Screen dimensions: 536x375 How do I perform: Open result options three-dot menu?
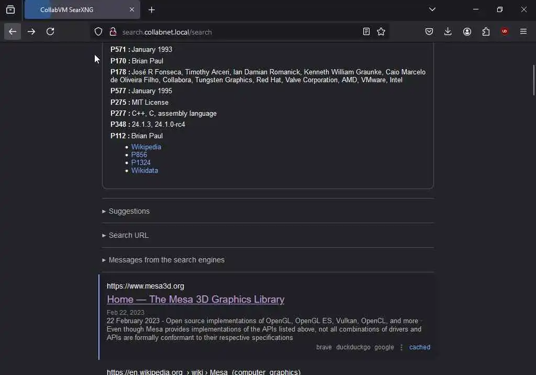click(x=401, y=347)
